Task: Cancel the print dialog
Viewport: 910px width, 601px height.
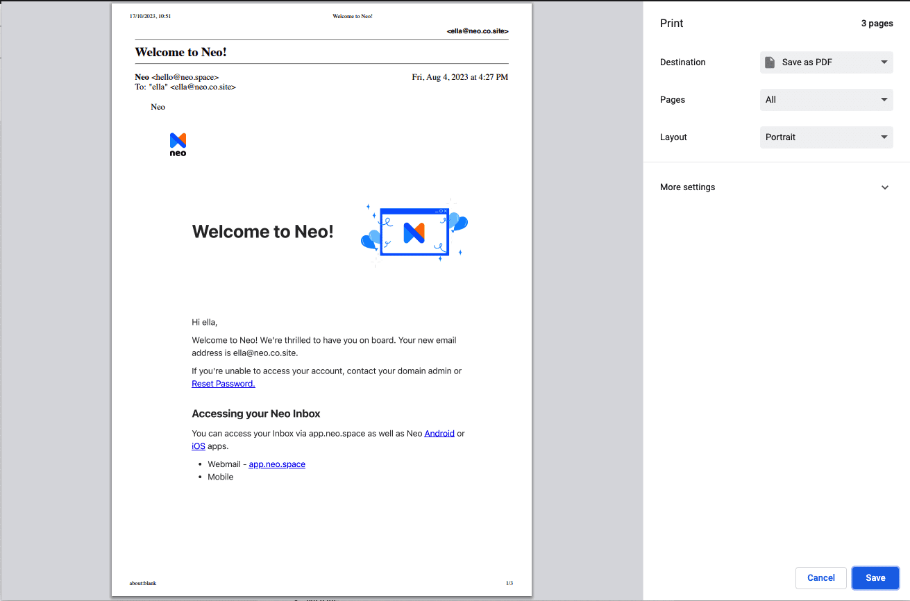Action: [821, 577]
